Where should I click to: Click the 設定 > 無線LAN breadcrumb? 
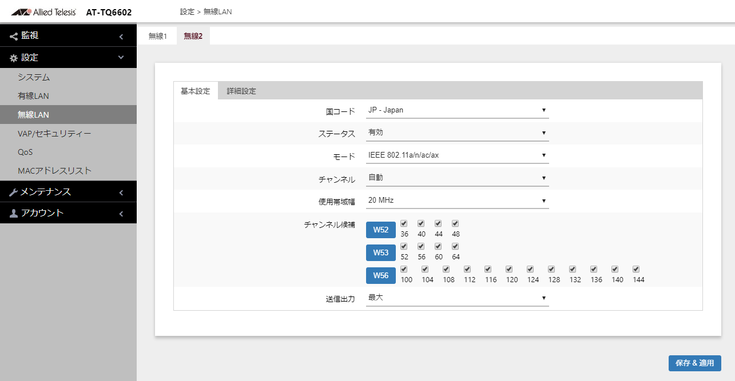[x=205, y=11]
